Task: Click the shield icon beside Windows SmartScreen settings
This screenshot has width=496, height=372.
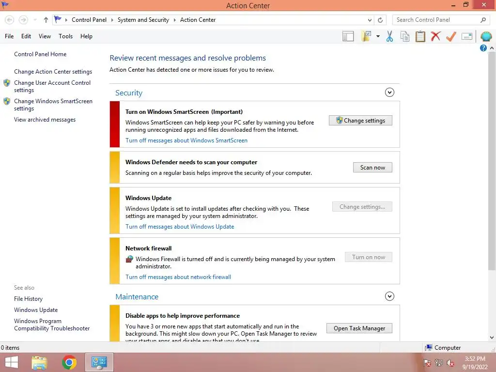Action: [x=7, y=101]
